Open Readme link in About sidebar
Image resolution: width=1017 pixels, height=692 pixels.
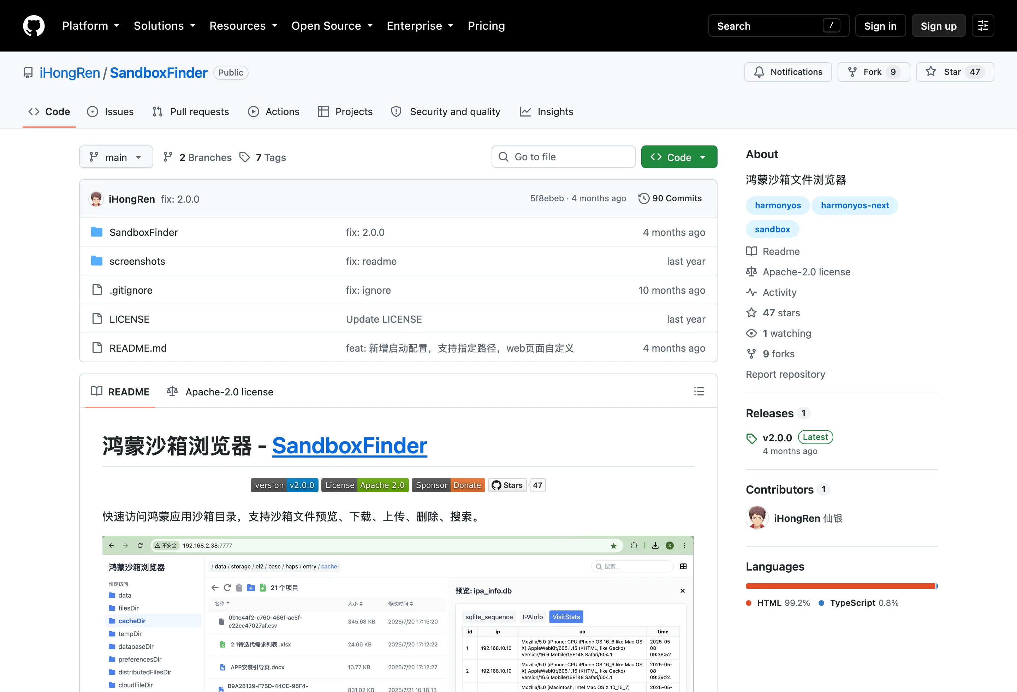click(773, 251)
